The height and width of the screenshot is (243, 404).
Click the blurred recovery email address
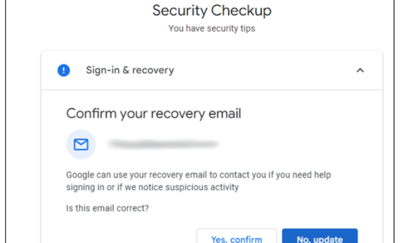(163, 144)
